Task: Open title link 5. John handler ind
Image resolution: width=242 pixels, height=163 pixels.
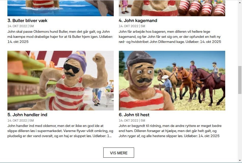Action: (27, 115)
